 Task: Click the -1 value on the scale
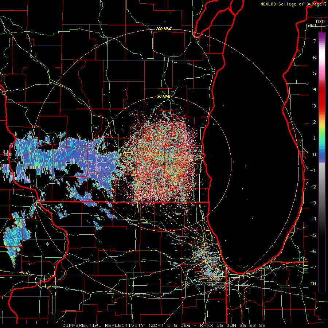click(x=313, y=171)
